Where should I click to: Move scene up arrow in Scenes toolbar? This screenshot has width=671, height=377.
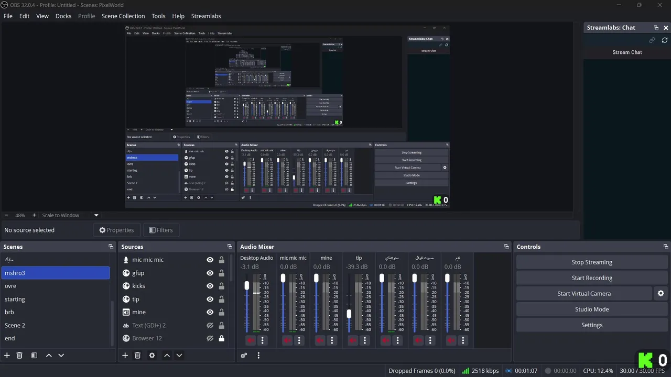(49, 356)
